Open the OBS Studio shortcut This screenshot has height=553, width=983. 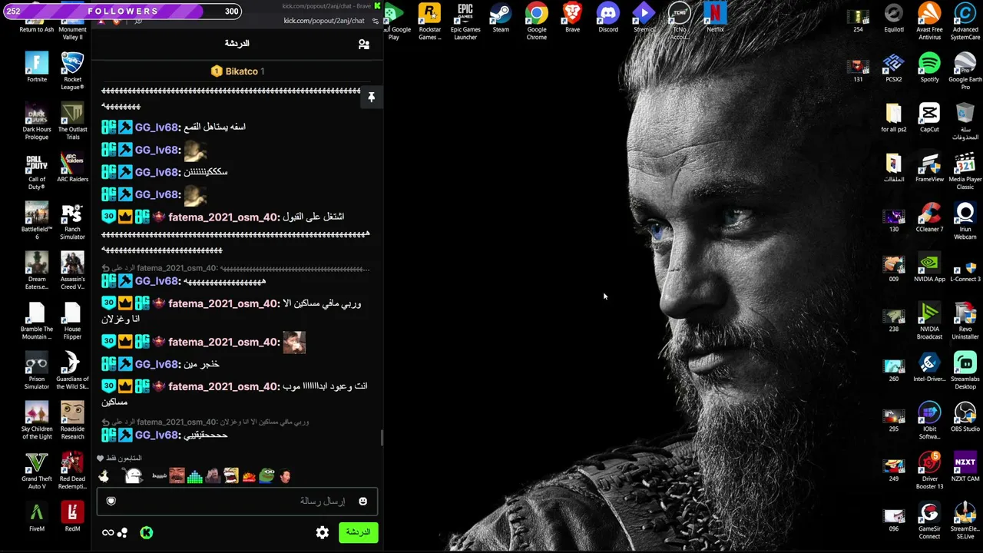965,416
